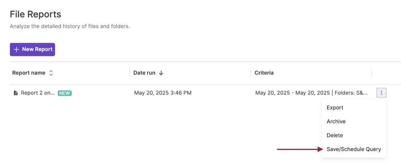Click the File Reports page heading
Image resolution: width=401 pixels, height=163 pixels.
click(x=35, y=14)
